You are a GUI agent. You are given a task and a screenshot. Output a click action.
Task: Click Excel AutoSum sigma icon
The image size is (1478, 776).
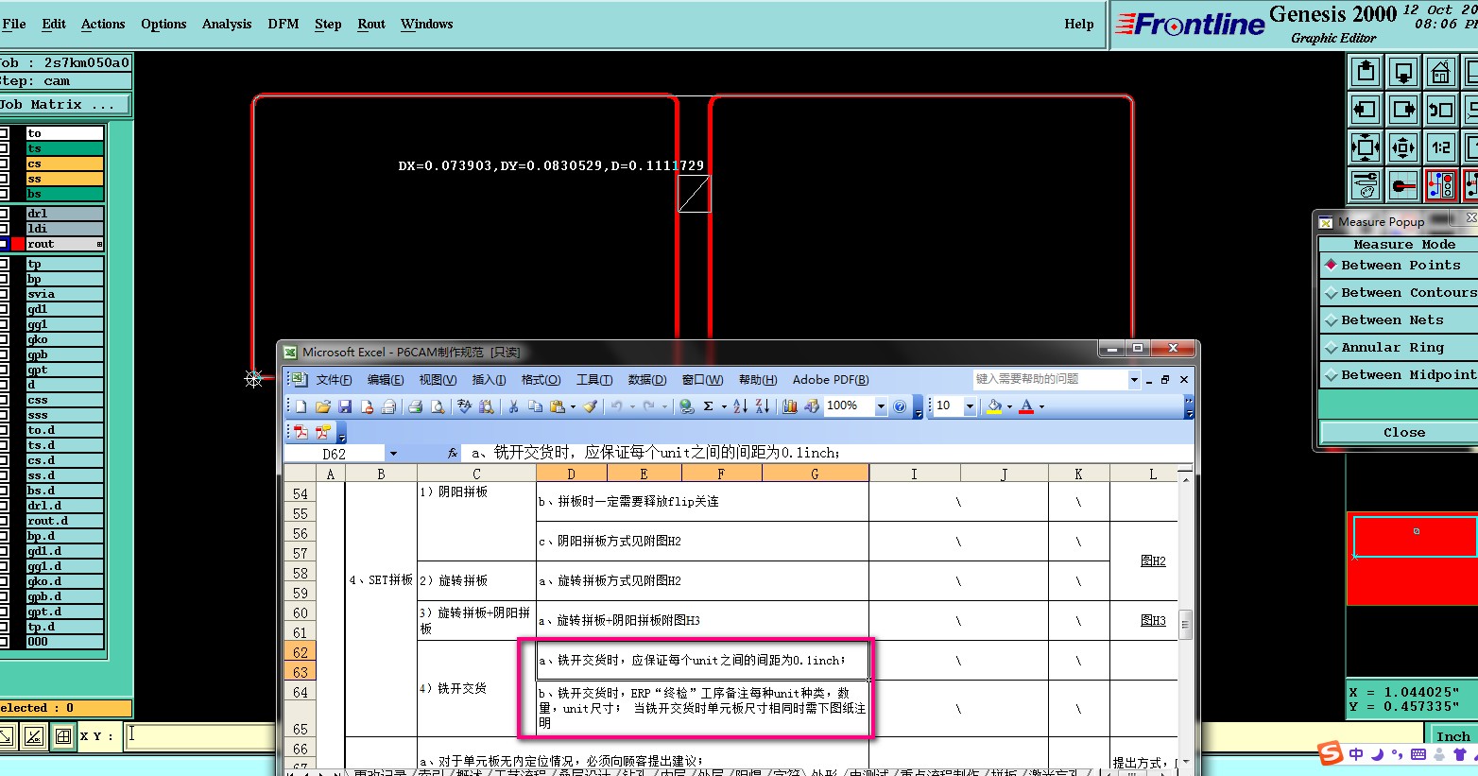pyautogui.click(x=708, y=406)
